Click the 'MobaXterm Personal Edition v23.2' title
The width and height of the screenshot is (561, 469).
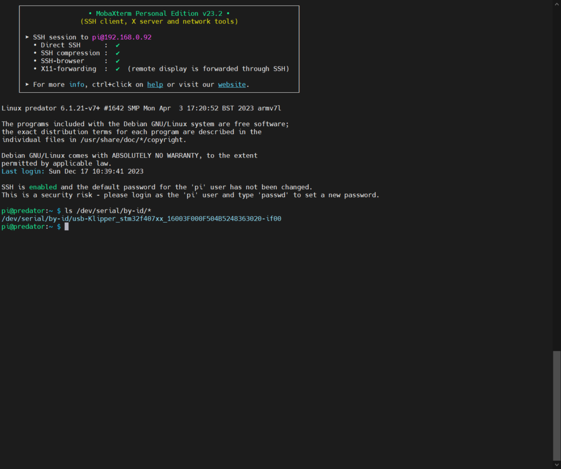tap(159, 14)
